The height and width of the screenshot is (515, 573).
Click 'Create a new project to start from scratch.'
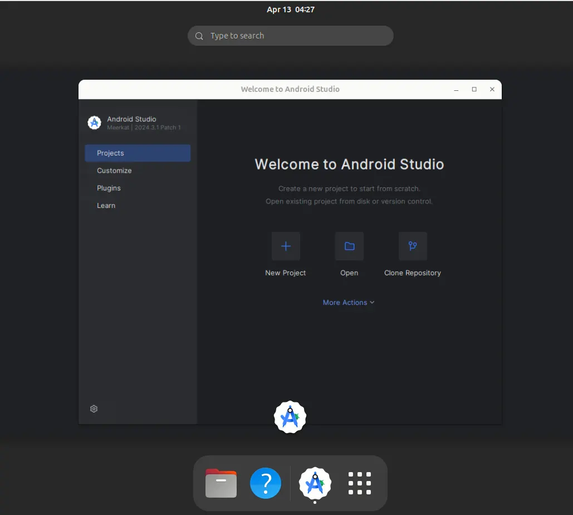[x=349, y=189]
